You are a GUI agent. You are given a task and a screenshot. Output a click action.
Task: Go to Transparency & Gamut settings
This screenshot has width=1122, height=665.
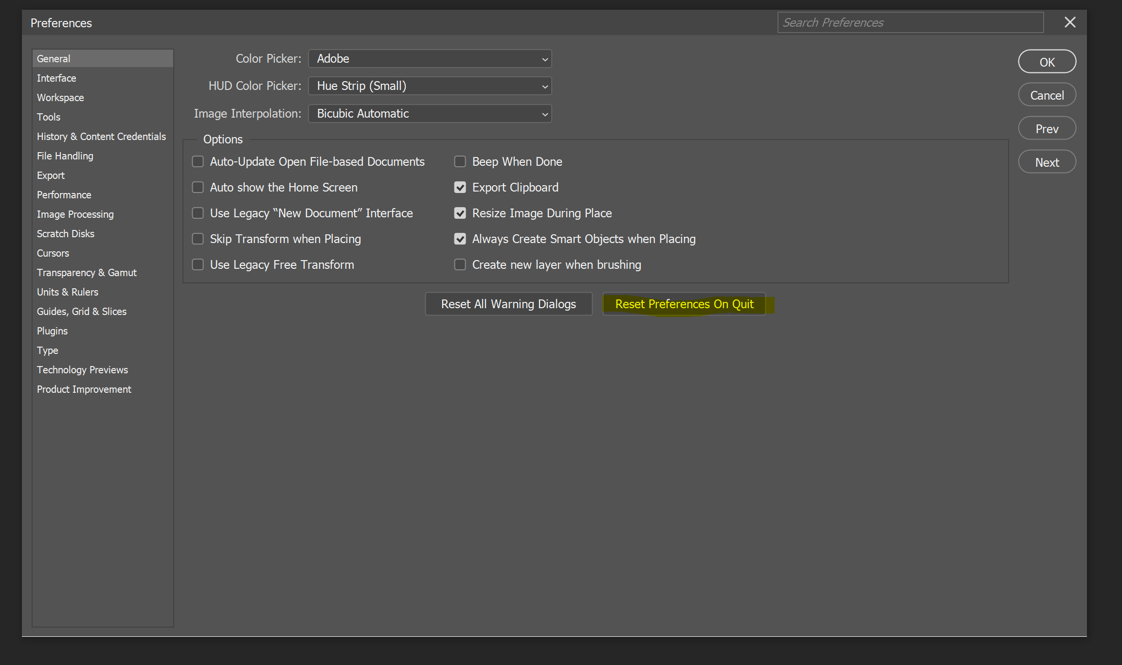(x=87, y=273)
